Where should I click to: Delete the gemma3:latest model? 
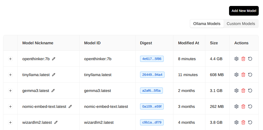point(243,91)
